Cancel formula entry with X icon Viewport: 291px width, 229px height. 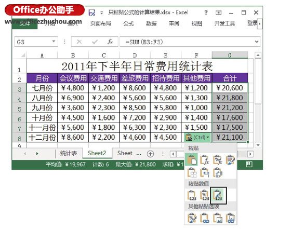coord(79,42)
